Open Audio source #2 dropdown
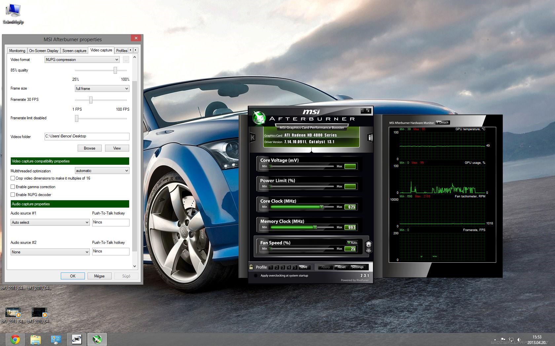The width and height of the screenshot is (555, 346). point(50,252)
